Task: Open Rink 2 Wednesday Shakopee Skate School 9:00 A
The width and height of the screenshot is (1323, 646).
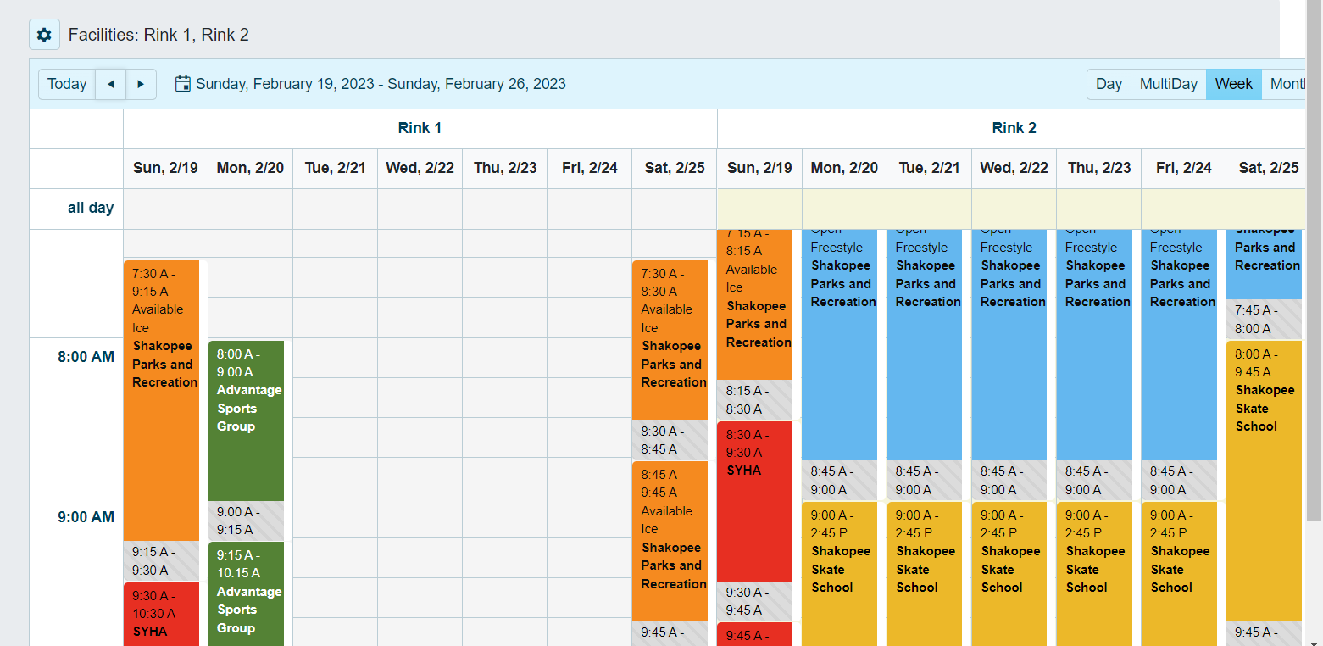Action: 1009,574
